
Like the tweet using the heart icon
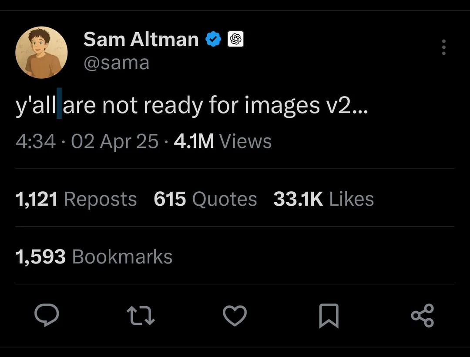click(235, 316)
